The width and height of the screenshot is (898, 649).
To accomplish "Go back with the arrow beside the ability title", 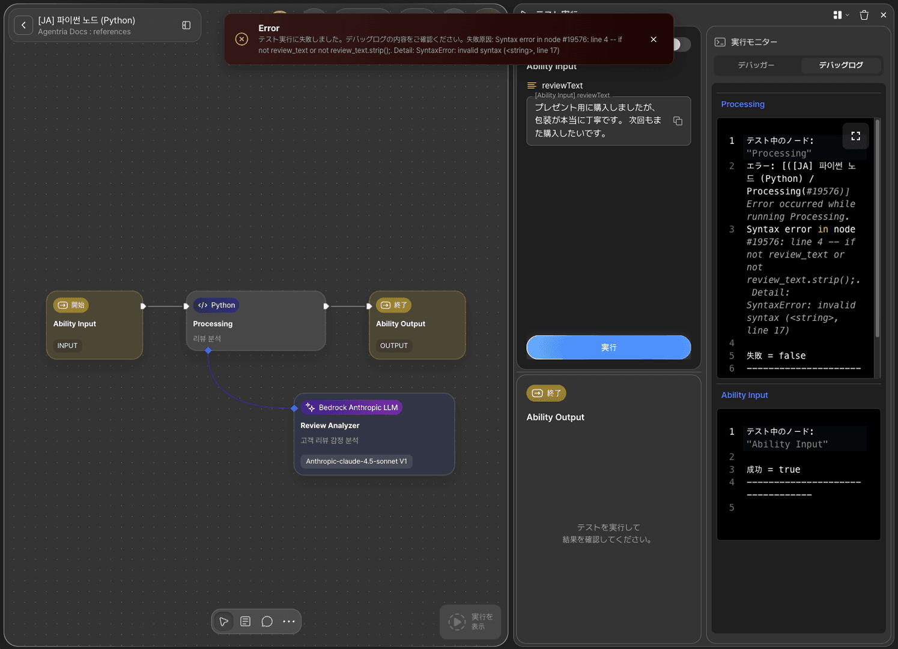I will click(x=23, y=25).
